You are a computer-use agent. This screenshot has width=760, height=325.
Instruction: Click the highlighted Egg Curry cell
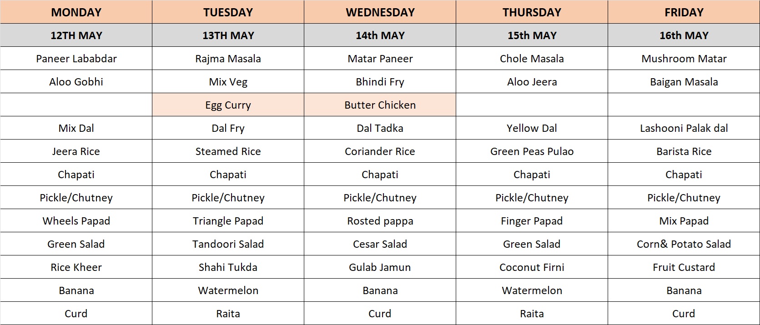click(228, 105)
